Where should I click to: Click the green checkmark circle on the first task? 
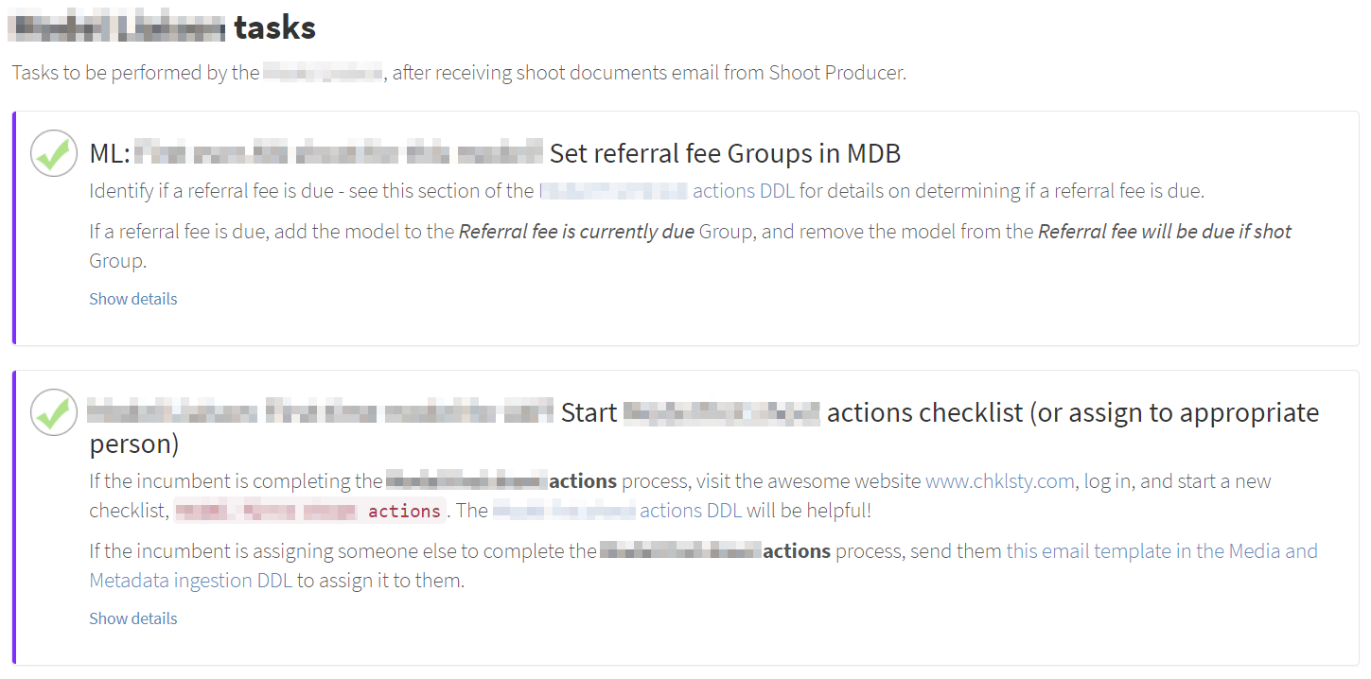54,152
